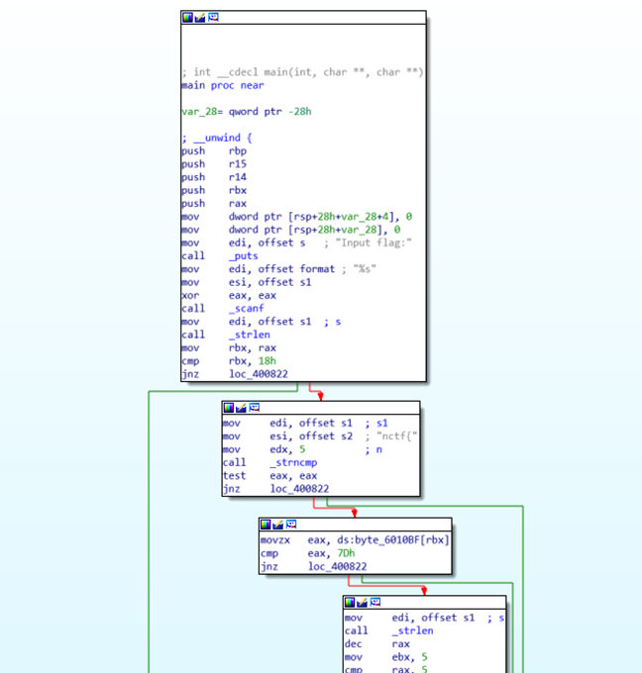642x673 pixels.
Task: Click 'test eax, eax' instruction
Action: point(269,476)
